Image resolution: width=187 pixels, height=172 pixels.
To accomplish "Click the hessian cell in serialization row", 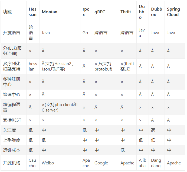I will click(33, 66).
